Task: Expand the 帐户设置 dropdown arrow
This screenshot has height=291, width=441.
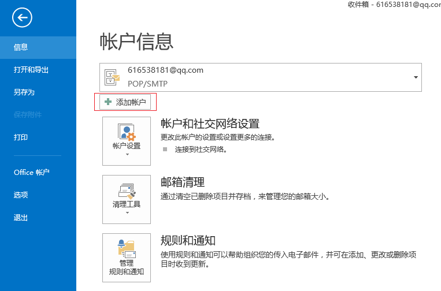Action: coord(127,155)
